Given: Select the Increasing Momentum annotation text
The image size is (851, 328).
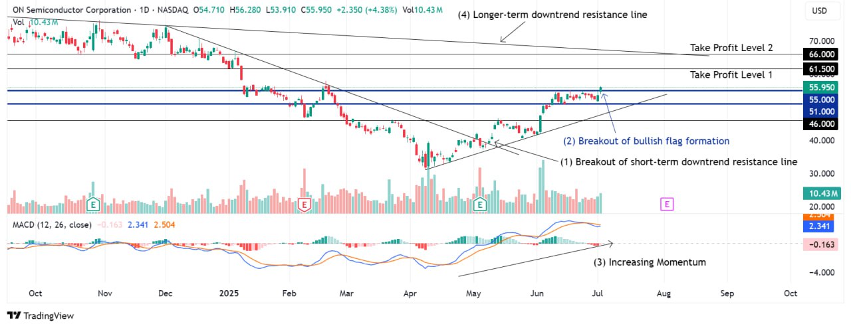Looking at the screenshot, I should pyautogui.click(x=650, y=262).
